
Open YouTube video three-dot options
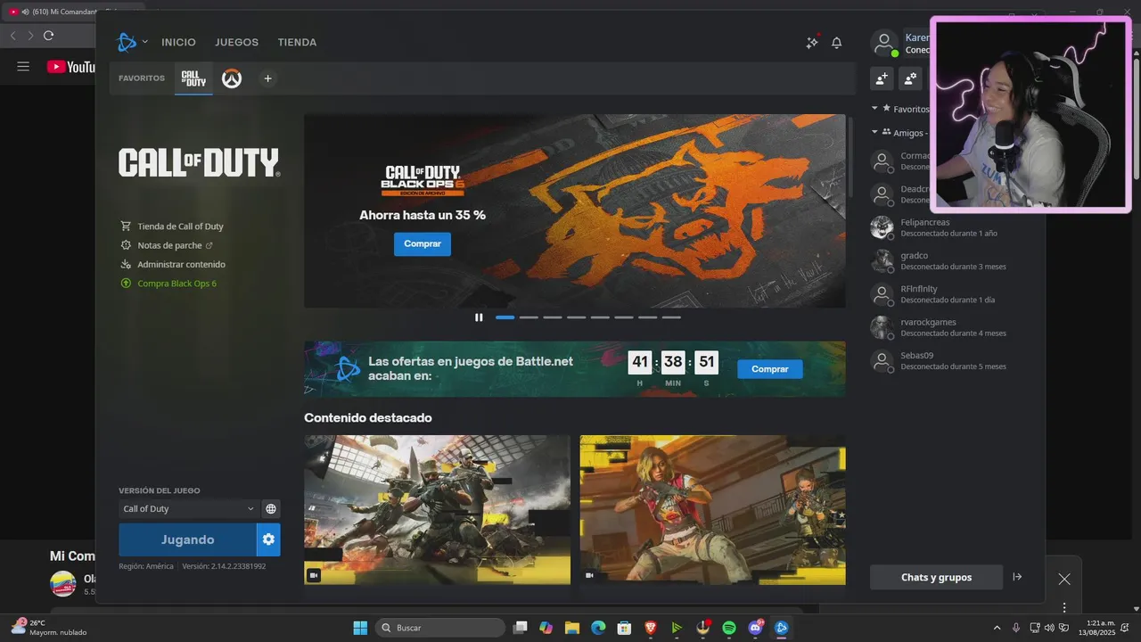(1064, 607)
